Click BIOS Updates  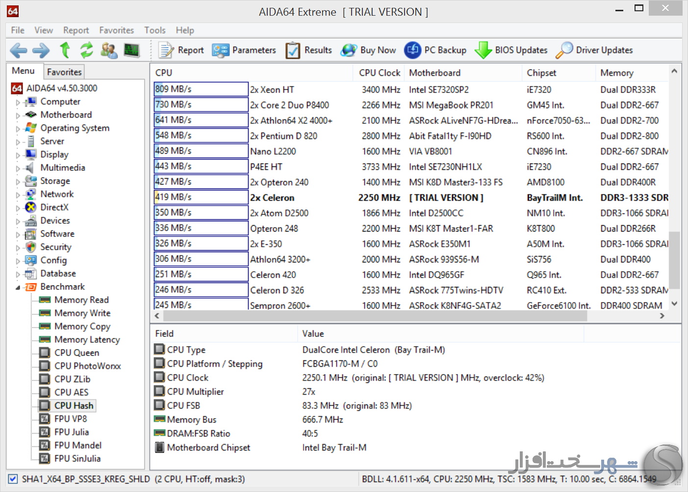click(510, 50)
